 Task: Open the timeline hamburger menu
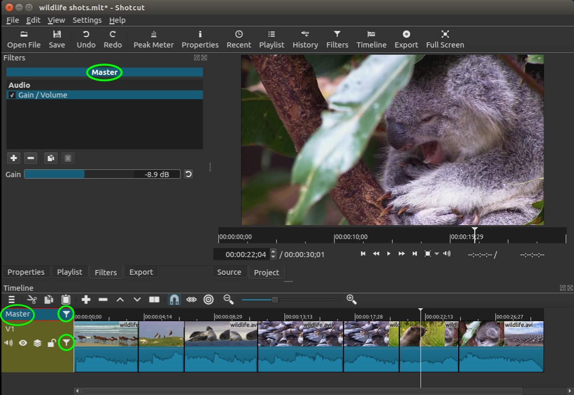pos(11,299)
